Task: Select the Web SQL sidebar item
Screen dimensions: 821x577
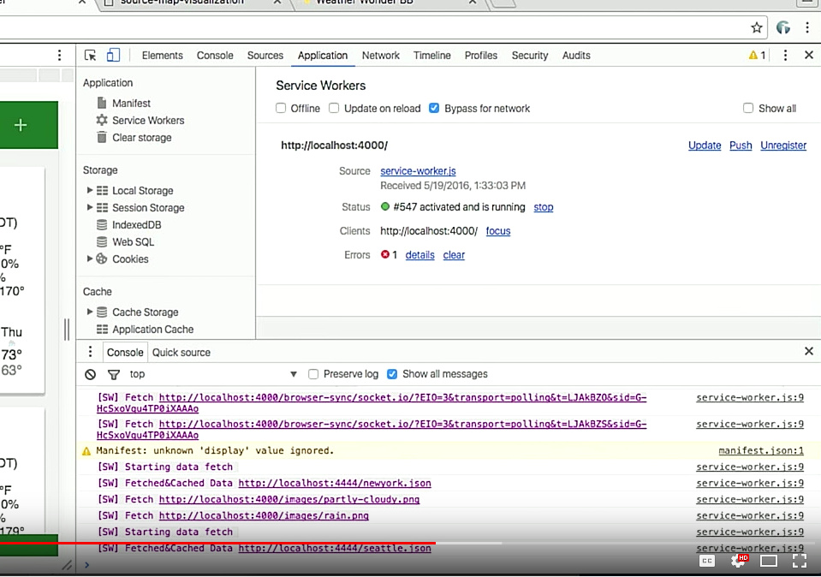Action: pyautogui.click(x=133, y=242)
